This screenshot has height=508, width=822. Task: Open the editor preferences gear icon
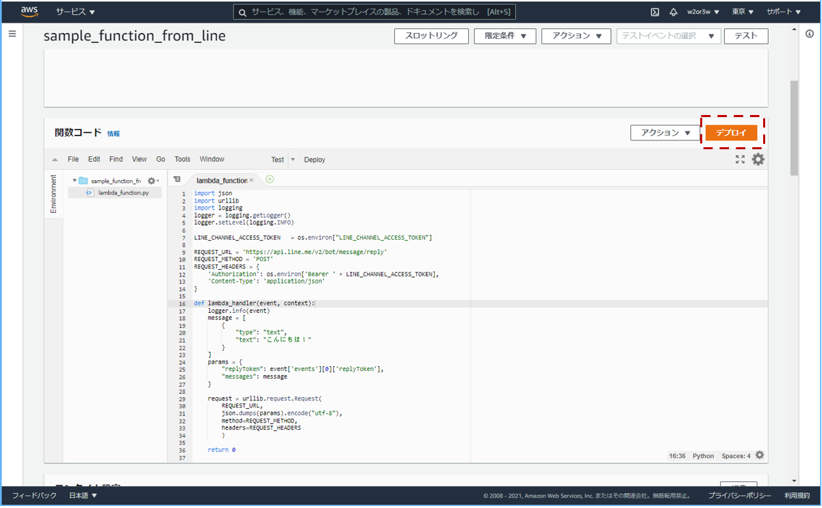point(758,159)
